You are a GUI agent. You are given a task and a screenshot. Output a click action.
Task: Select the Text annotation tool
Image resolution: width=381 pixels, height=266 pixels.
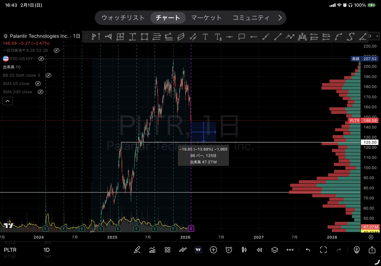point(205,36)
